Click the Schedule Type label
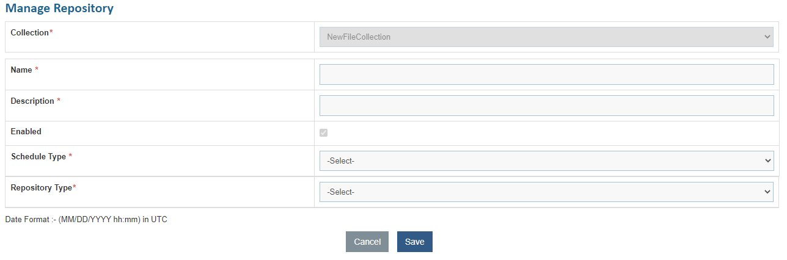The height and width of the screenshot is (260, 787). (x=38, y=157)
